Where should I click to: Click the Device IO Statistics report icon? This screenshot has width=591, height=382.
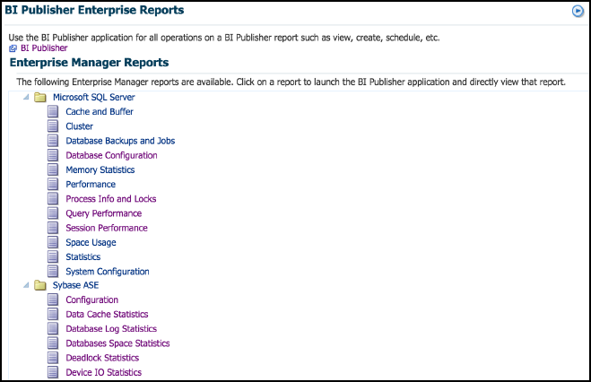[53, 372]
